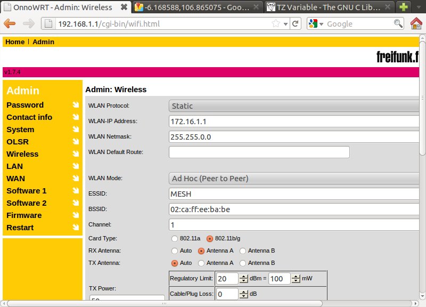Click the arrow icon beside Password

(76, 105)
